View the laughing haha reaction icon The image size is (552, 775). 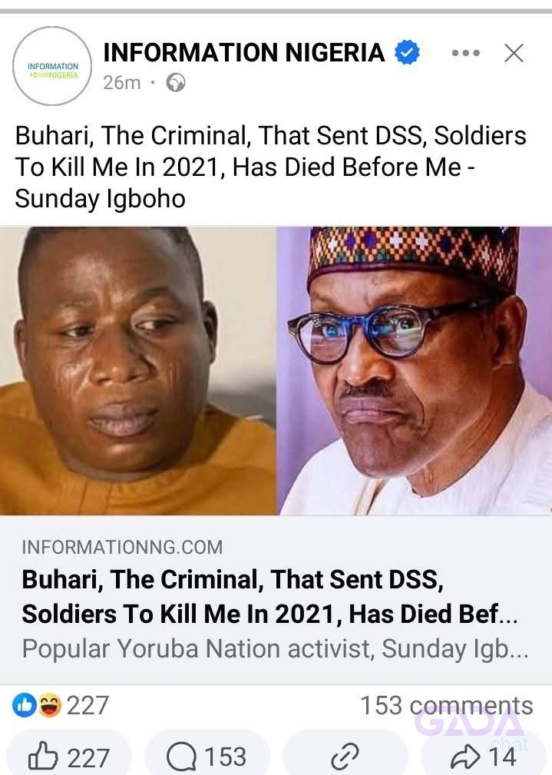(50, 705)
